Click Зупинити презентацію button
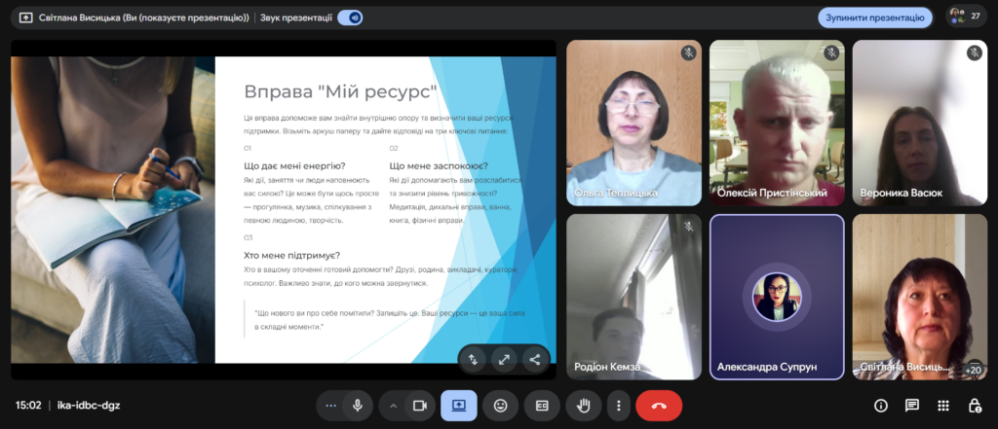Screen dimensions: 998x429 click(x=874, y=18)
